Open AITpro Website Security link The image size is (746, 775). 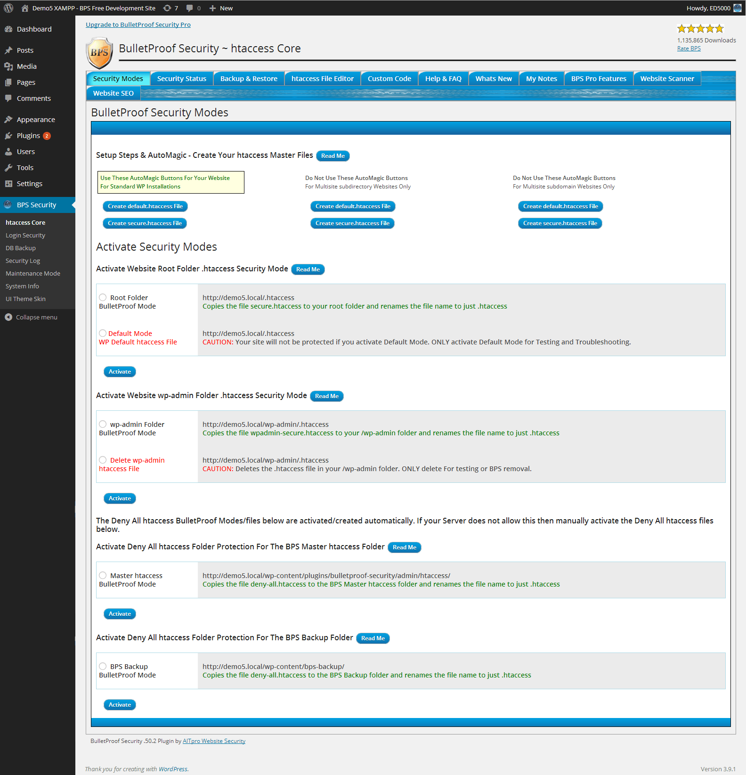tap(214, 741)
